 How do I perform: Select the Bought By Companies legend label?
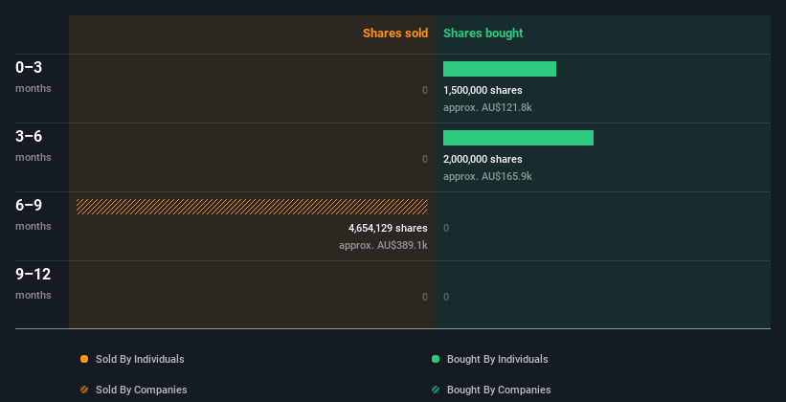(x=499, y=390)
